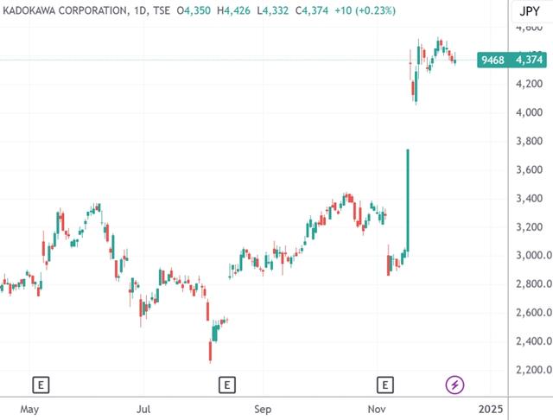This screenshot has height=420, width=553.
Task: Click the 4,000 level on price scale
Action: [528, 112]
